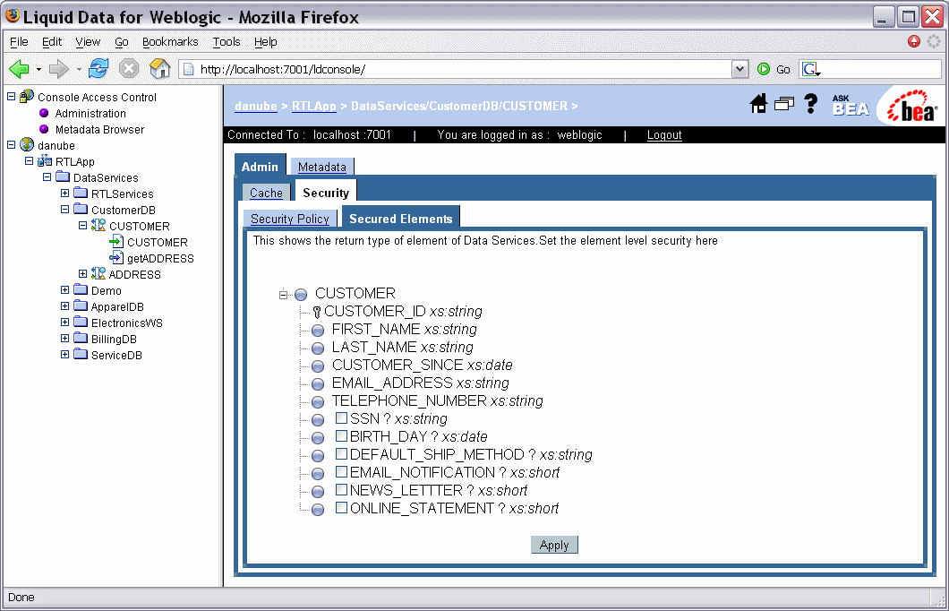Viewport: 949px width, 611px height.
Task: Click the browser Forward arrow
Action: 59,69
